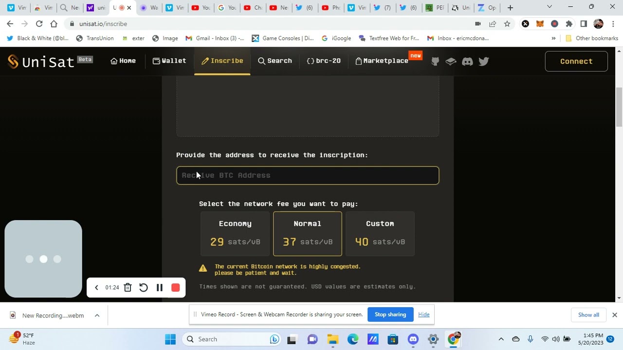
Task: Open Gmail - Inbox (3) bookmark
Action: (x=215, y=38)
